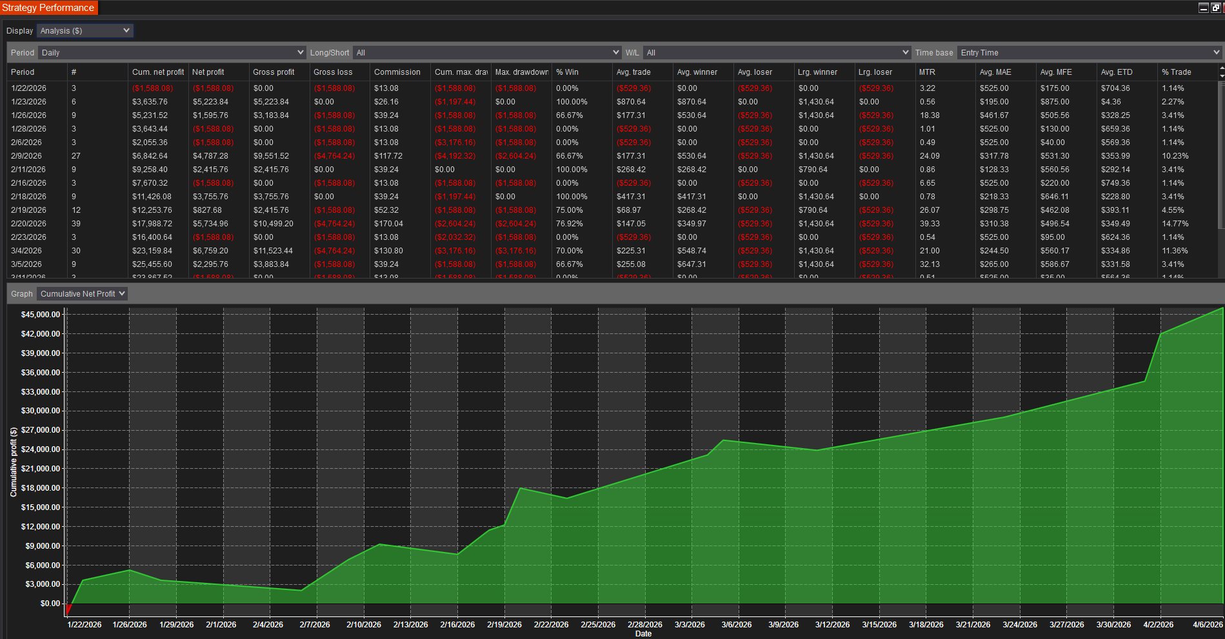Click gross profit value $10,499.20
Image resolution: width=1225 pixels, height=639 pixels.
pos(273,224)
